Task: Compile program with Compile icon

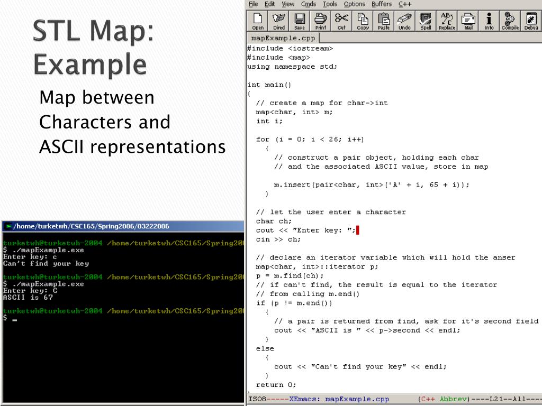Action: [510, 21]
